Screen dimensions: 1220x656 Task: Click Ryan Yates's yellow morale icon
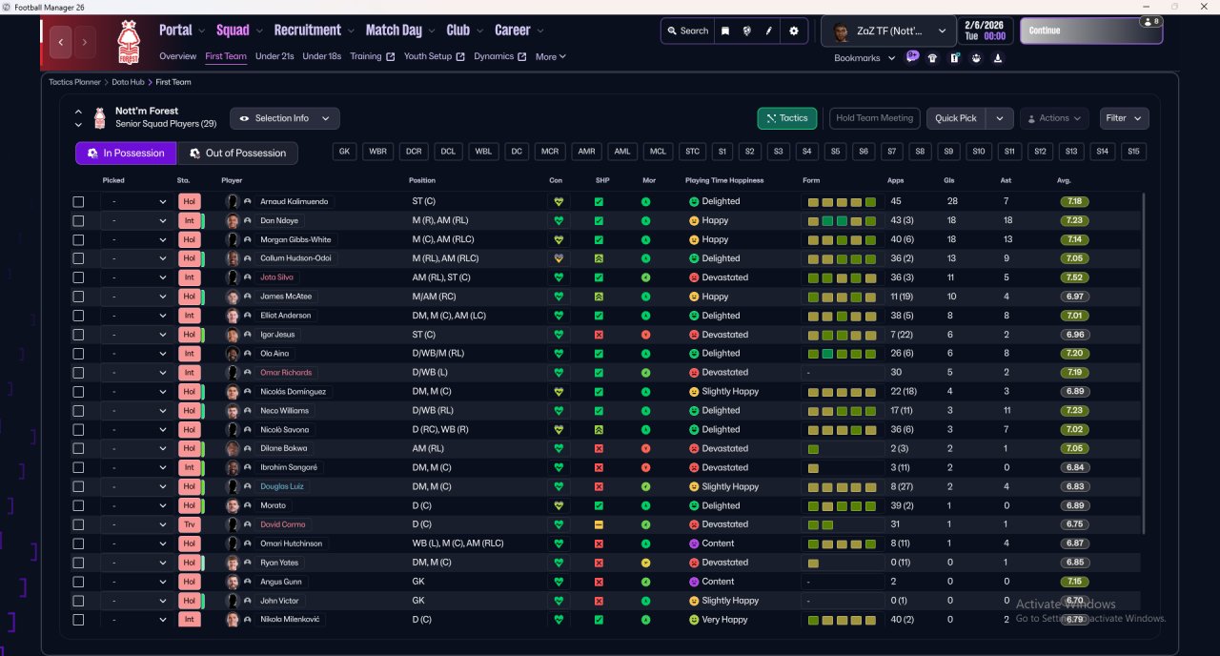[646, 563]
